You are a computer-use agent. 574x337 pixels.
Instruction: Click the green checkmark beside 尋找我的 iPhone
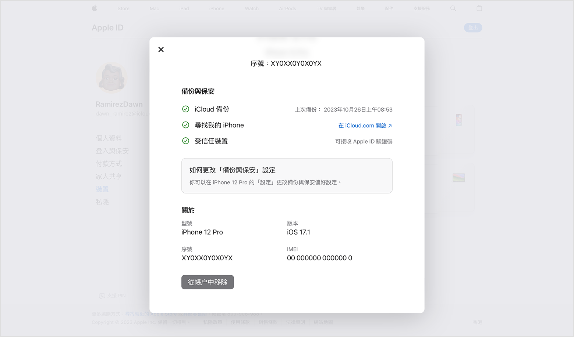click(x=186, y=125)
